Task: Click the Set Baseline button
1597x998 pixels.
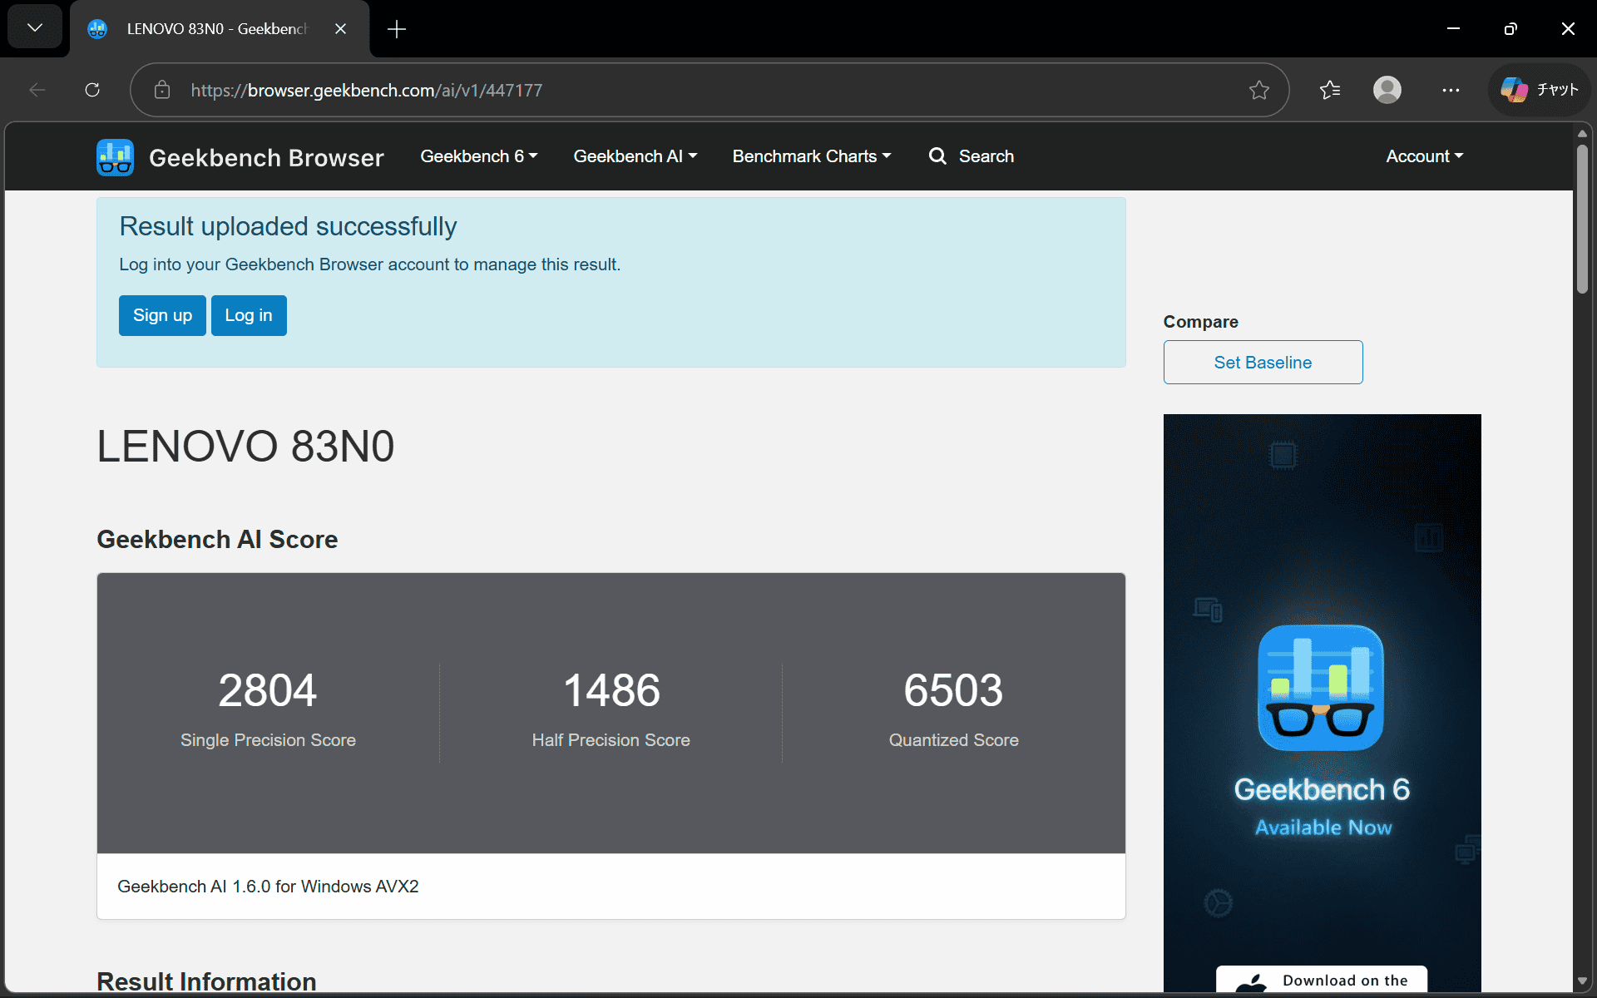Action: click(1262, 363)
